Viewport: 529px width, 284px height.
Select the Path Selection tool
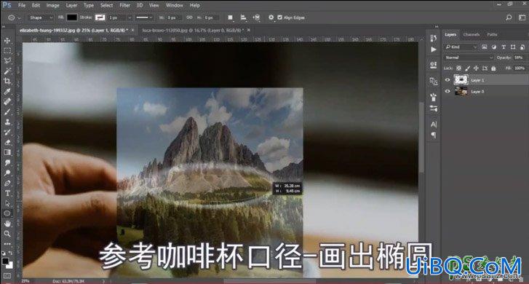[x=7, y=203]
